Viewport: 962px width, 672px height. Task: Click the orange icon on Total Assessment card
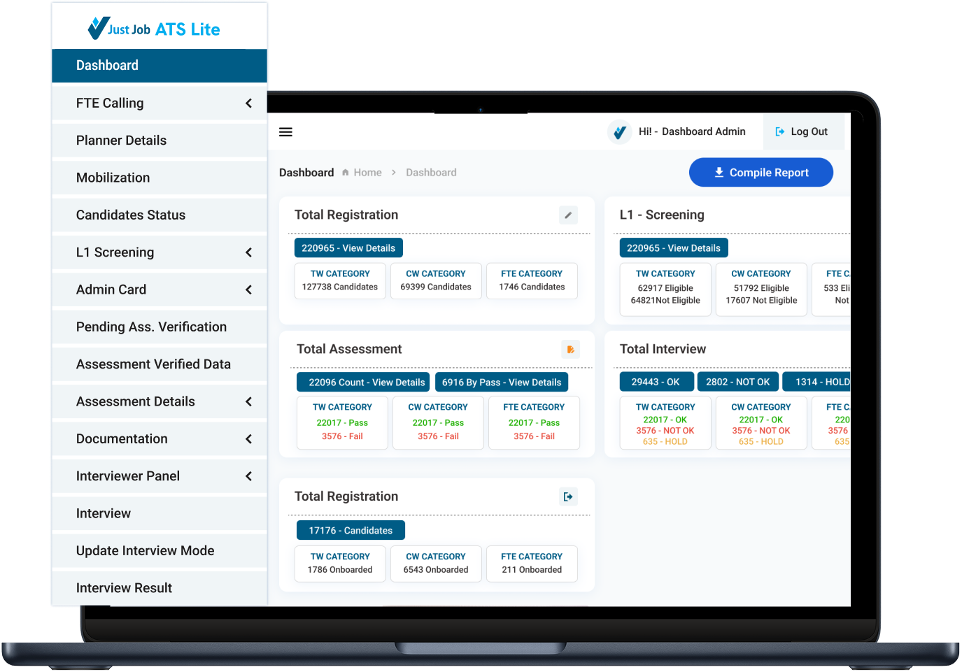coord(570,350)
